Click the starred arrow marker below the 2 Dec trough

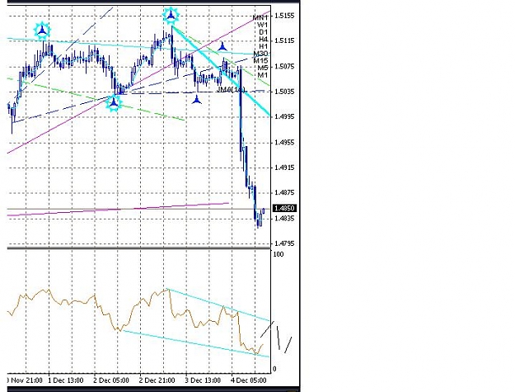coord(114,103)
